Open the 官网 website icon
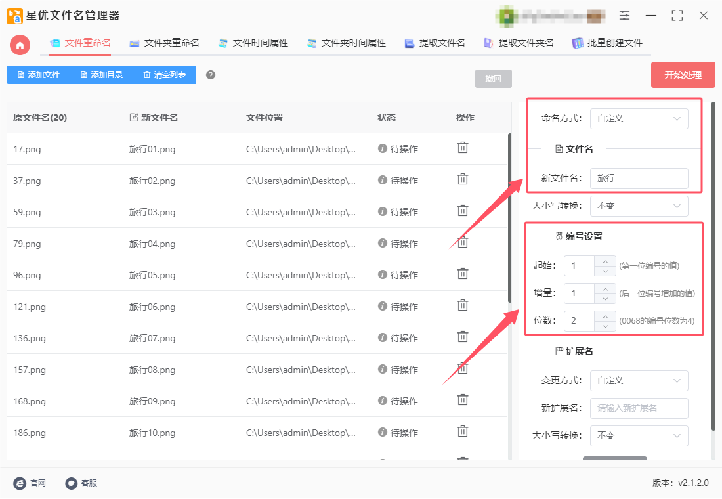 pos(20,483)
